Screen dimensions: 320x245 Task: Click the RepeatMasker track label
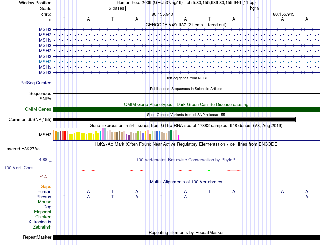[x=37, y=237]
